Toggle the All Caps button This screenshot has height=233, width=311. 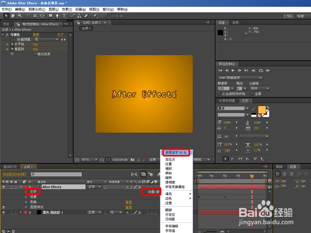(240, 159)
